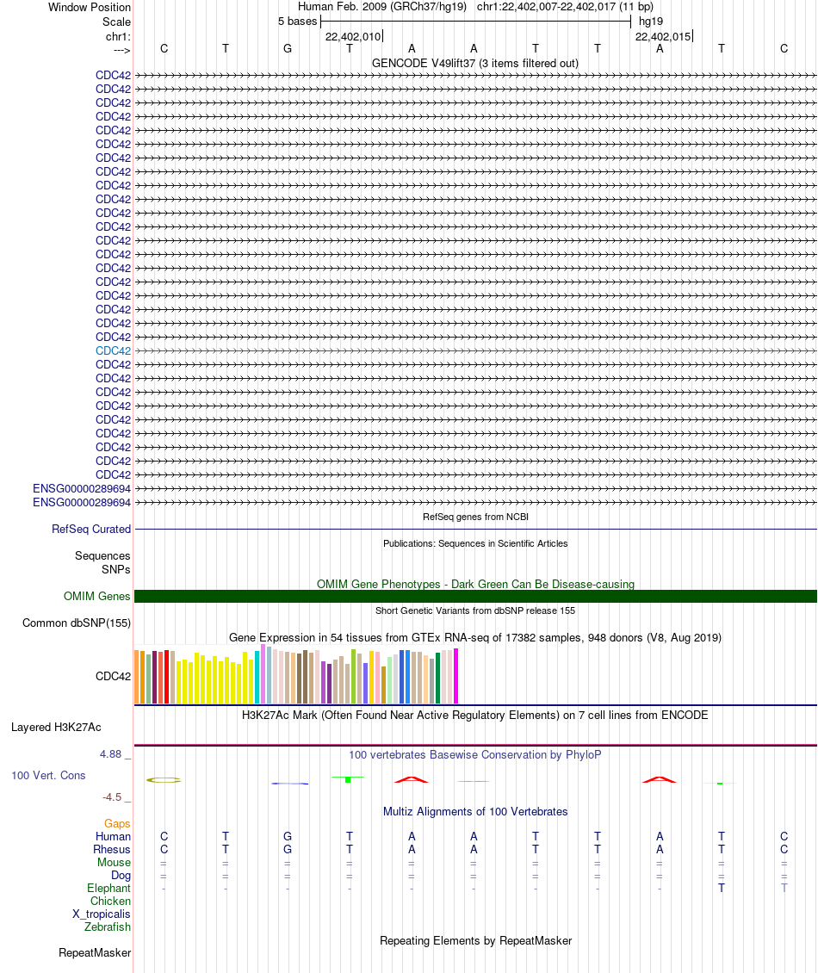Click the Gaps row label

pyautogui.click(x=117, y=823)
